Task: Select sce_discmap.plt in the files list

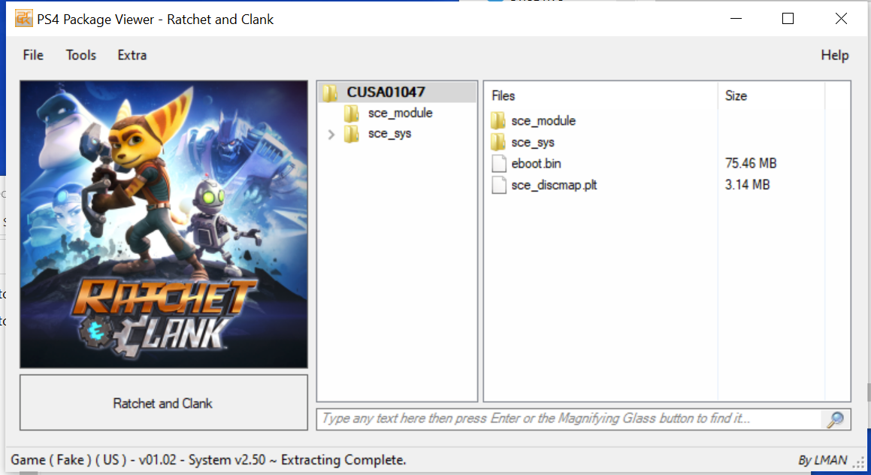Action: coord(554,185)
